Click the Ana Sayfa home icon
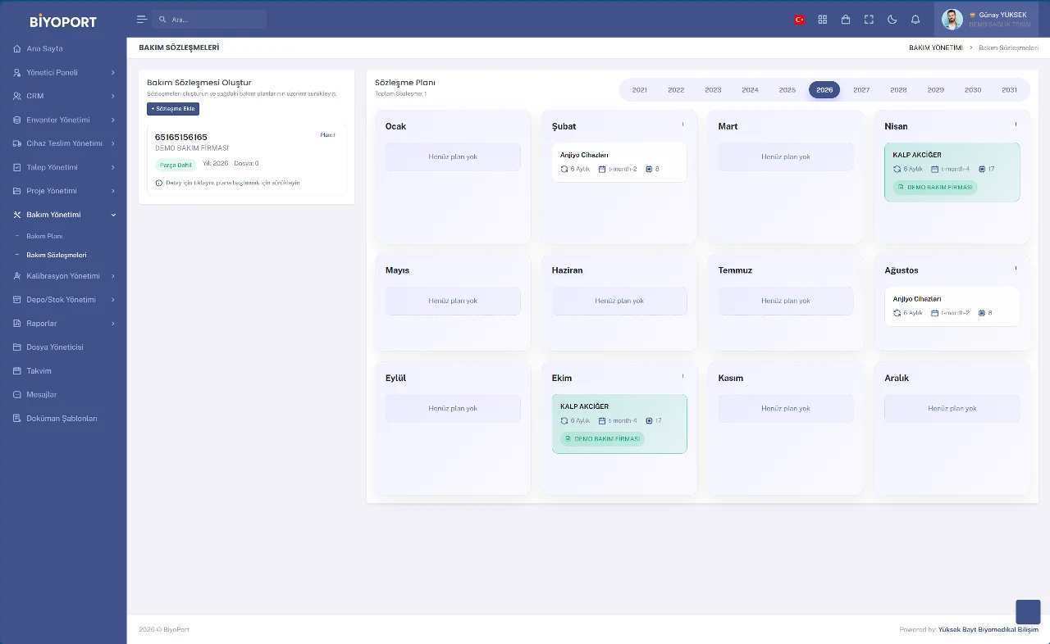The image size is (1050, 644). coord(17,49)
